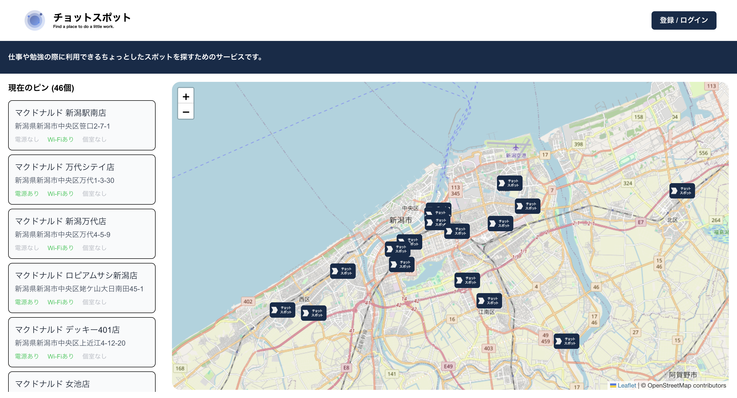737x398 pixels.
Task: Click the map pin east of the airport pin pair near route 7
Action: 527,206
